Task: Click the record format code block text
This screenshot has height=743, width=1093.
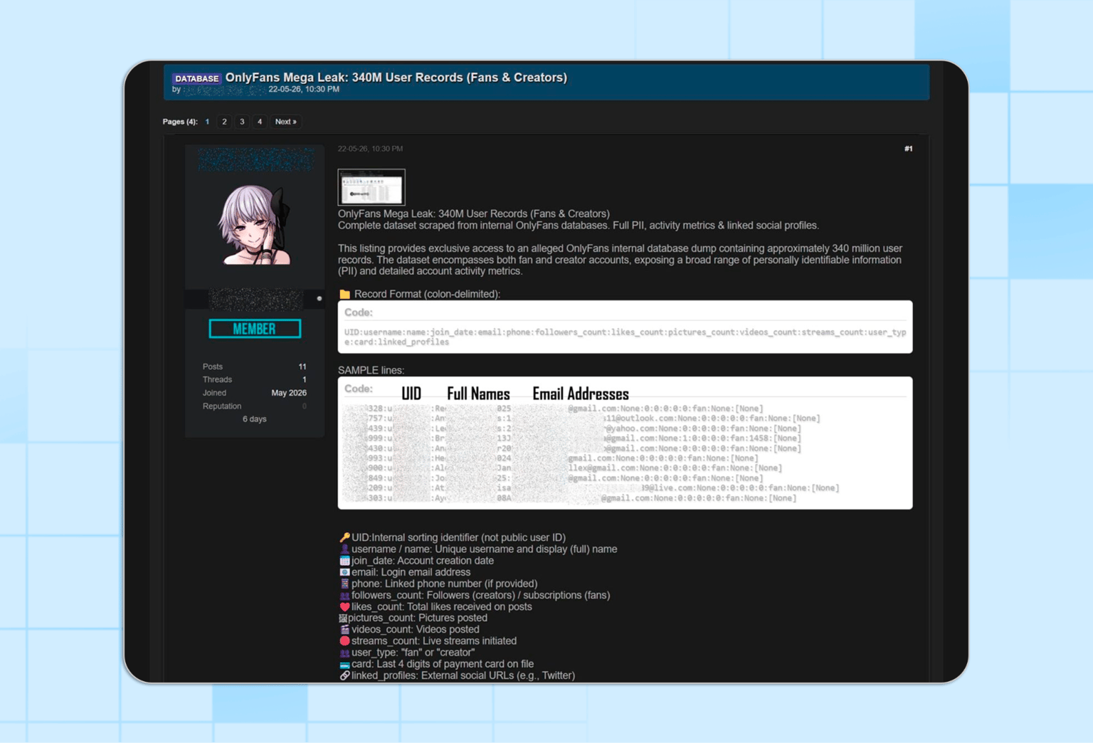Action: pos(625,337)
